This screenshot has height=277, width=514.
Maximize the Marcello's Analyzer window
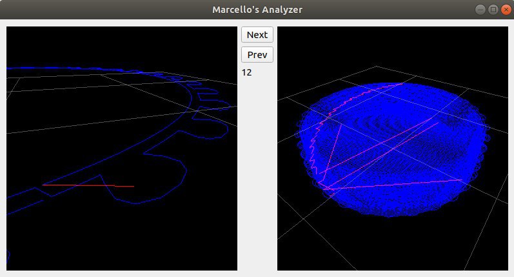pyautogui.click(x=493, y=10)
